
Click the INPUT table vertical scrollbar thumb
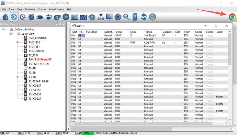[x=229, y=49]
